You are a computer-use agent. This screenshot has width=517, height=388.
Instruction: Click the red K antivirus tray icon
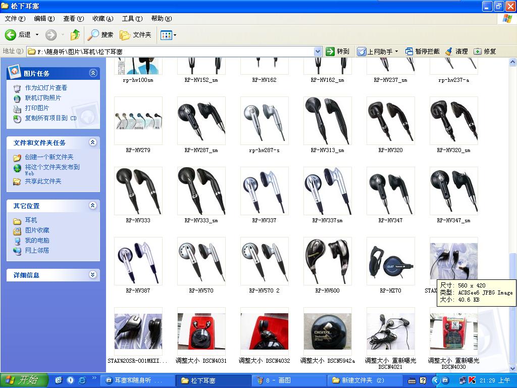[472, 380]
